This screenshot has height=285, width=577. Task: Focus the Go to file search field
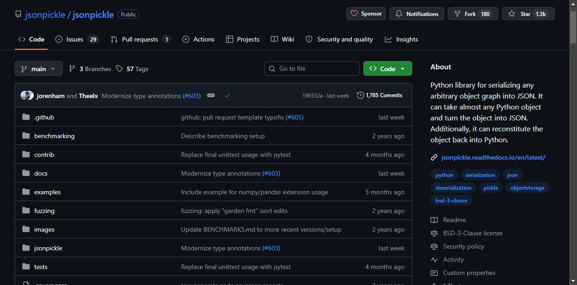tap(312, 68)
